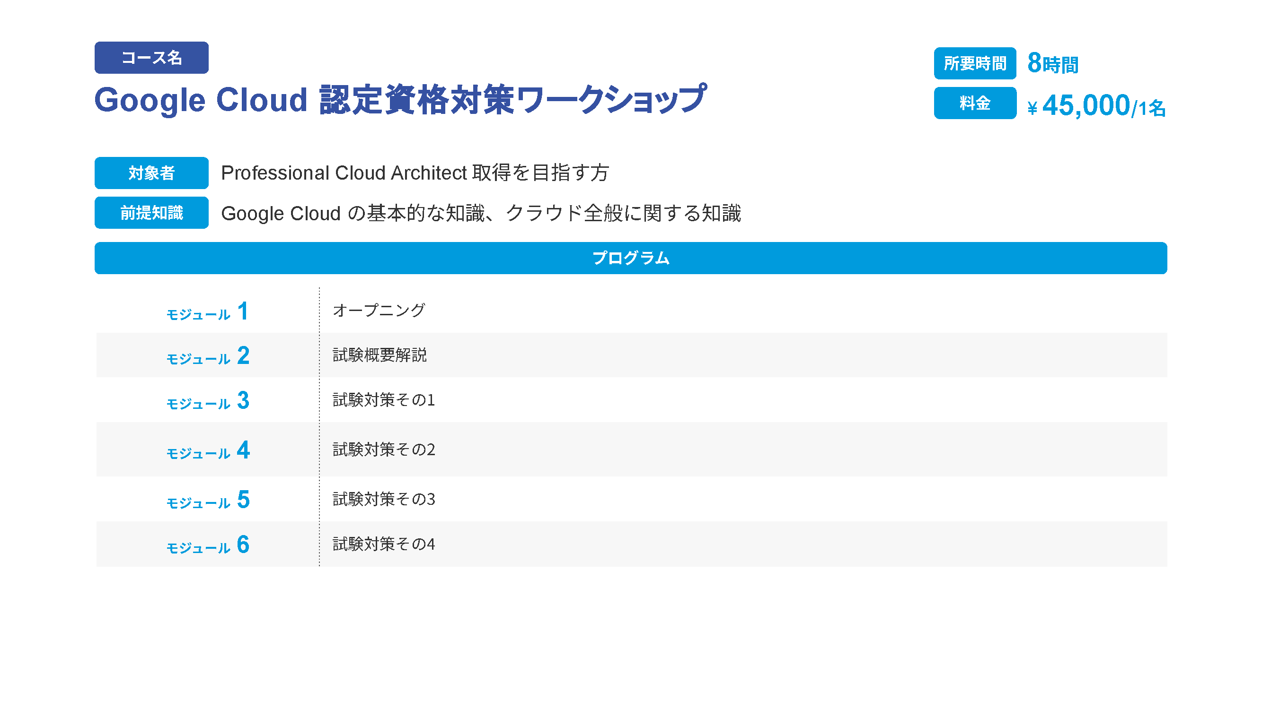
Task: Click the 試験対策その4 module entry
Action: point(384,544)
